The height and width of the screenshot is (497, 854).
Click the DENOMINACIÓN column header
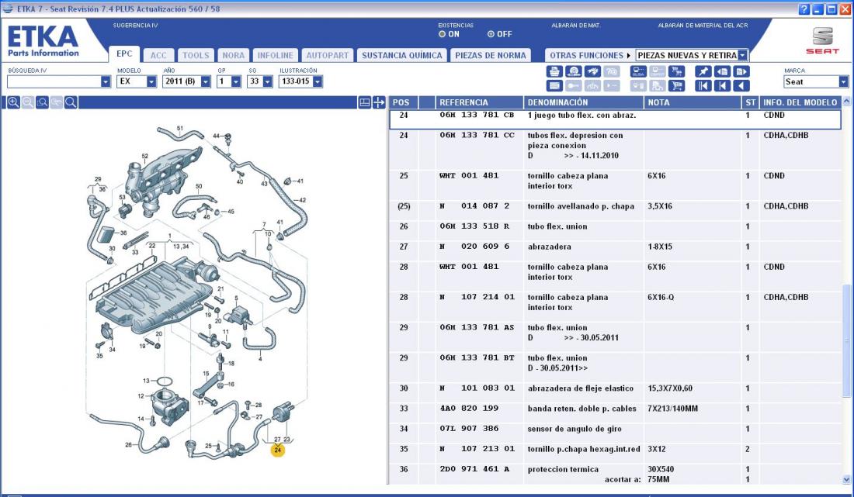pyautogui.click(x=583, y=102)
